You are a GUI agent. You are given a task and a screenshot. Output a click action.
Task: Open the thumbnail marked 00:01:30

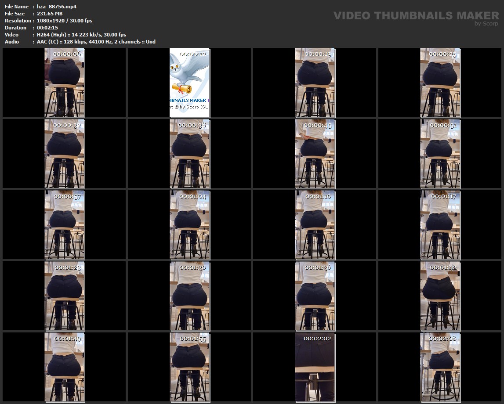point(190,296)
